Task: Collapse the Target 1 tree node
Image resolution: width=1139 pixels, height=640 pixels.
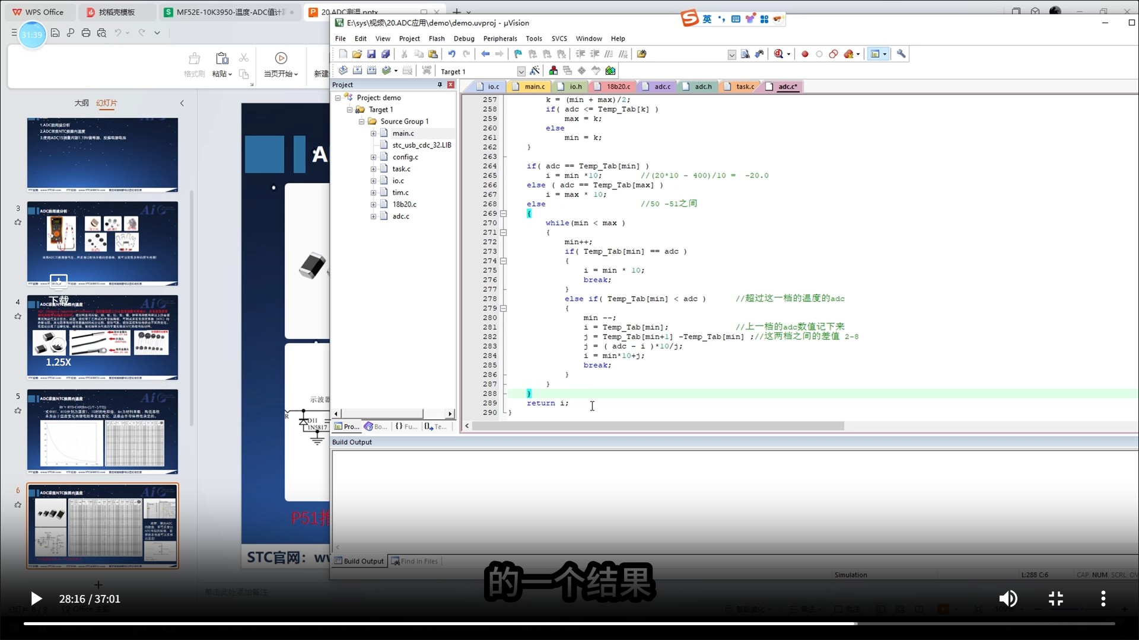Action: click(x=349, y=110)
